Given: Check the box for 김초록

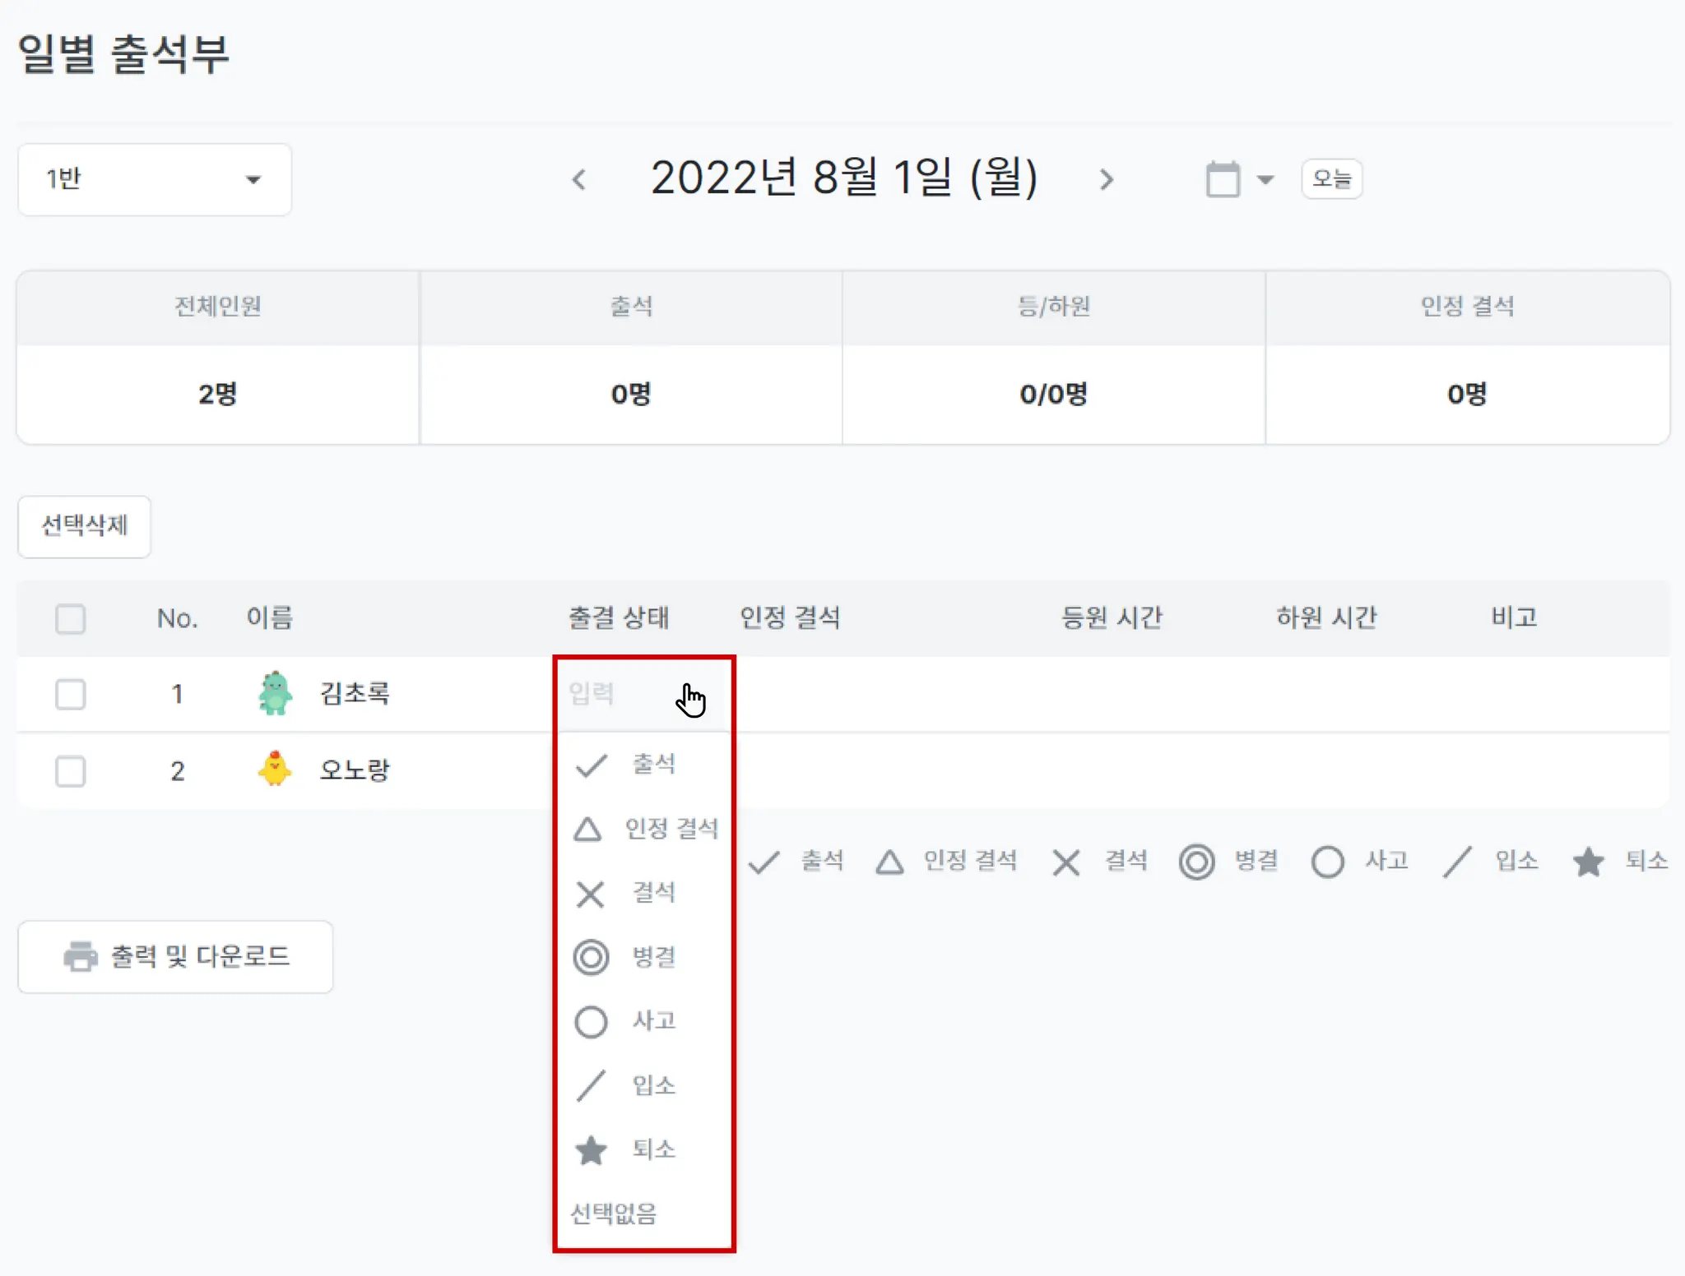Looking at the screenshot, I should click(x=71, y=694).
